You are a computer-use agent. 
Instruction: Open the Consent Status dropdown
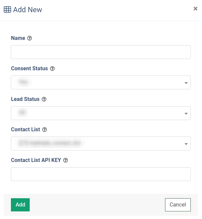pos(101,82)
